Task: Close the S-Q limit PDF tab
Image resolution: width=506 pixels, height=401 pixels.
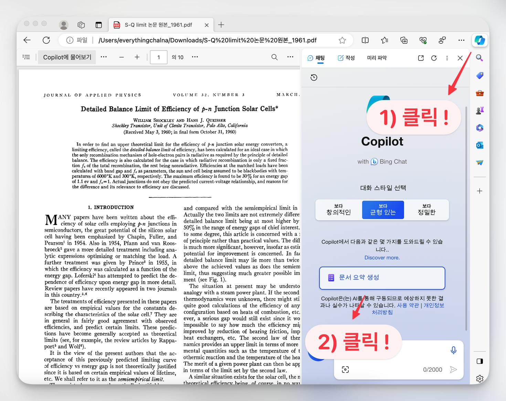Action: 207,25
